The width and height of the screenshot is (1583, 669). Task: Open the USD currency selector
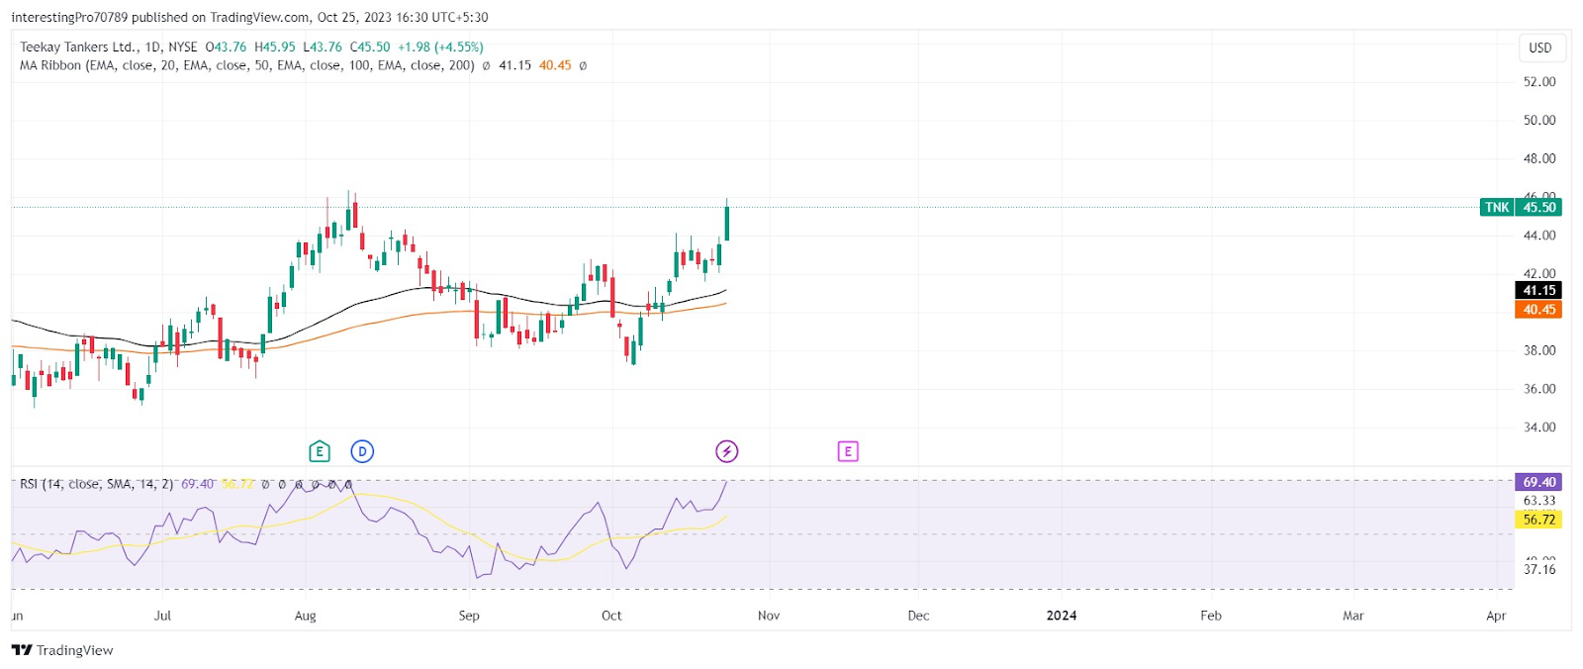(x=1540, y=48)
